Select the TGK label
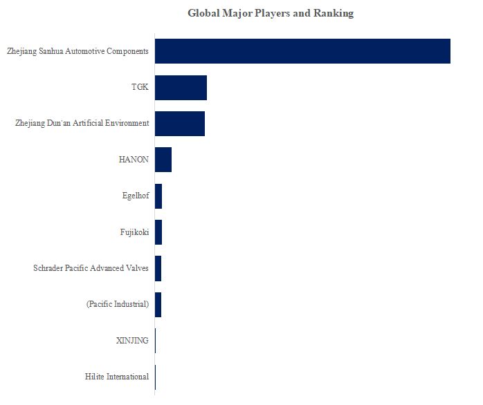Image resolution: width=483 pixels, height=405 pixels. [x=140, y=87]
